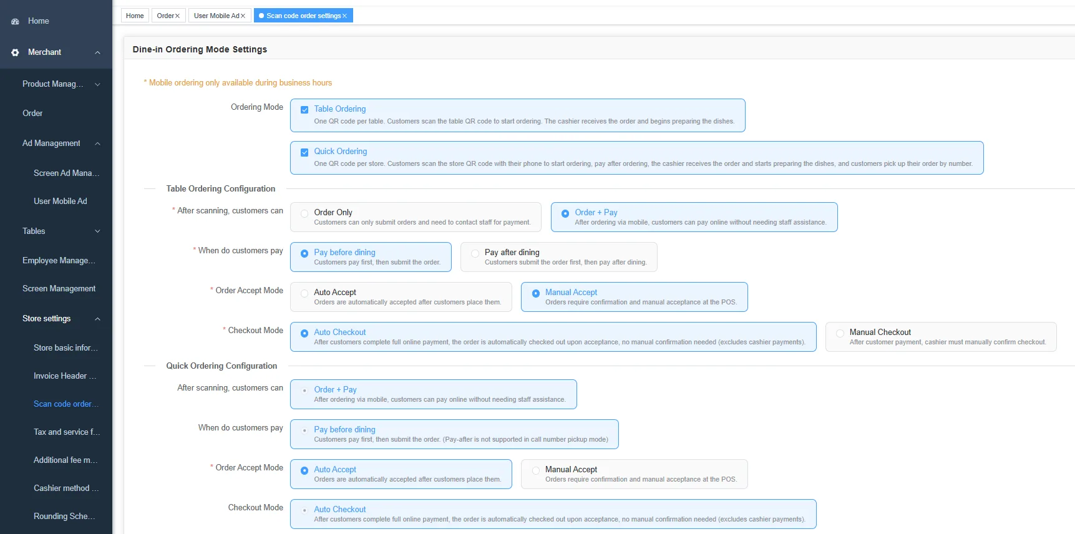Screen dimensions: 1075x534
Task: Select Order Only radio in Table Ordering
Action: 304,213
